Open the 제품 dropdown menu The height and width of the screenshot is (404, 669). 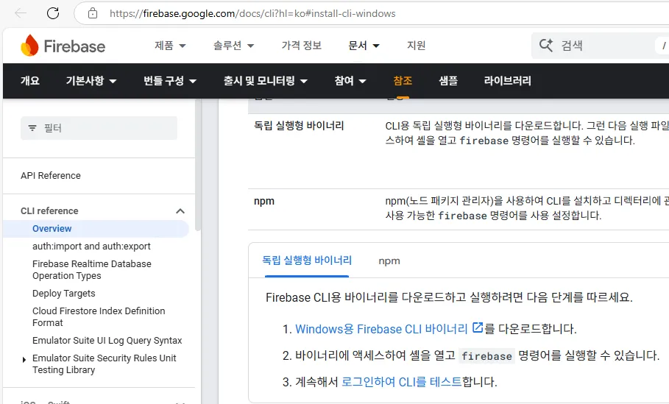coord(170,45)
